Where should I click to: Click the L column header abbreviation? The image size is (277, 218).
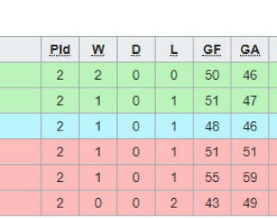click(x=174, y=50)
